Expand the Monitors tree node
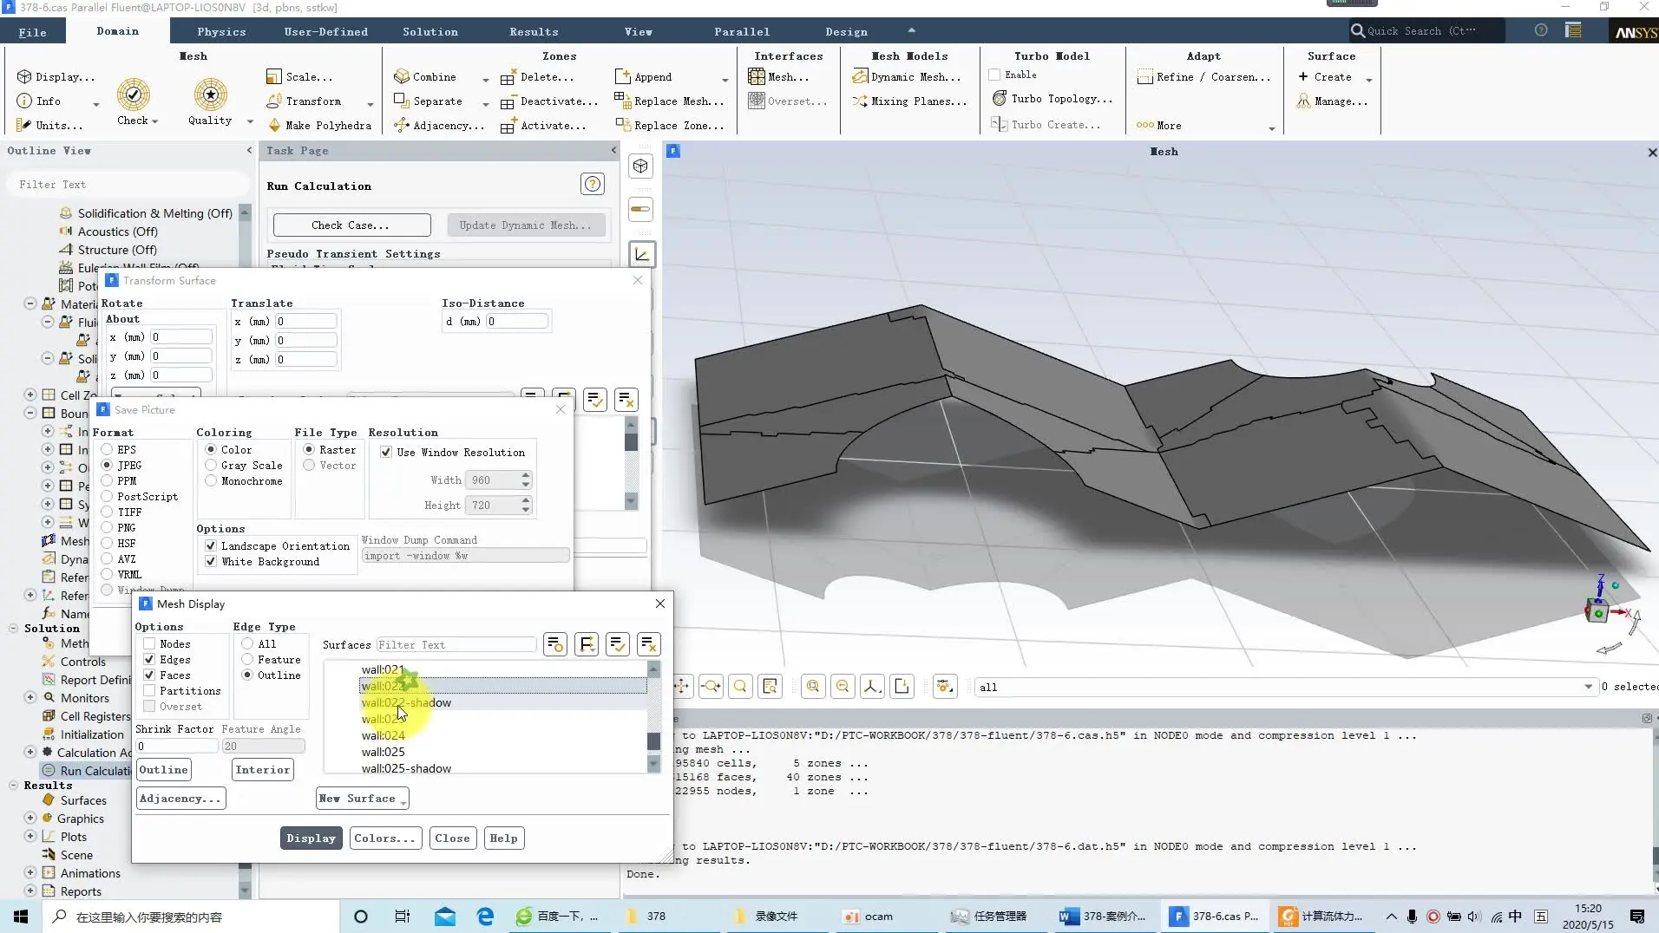 coord(30,698)
